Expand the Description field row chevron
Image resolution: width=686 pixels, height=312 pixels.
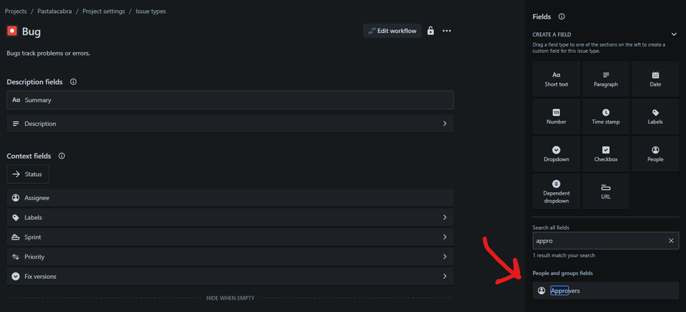tap(444, 123)
